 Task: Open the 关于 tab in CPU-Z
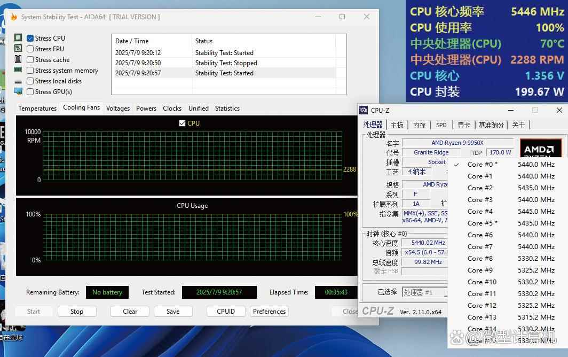[518, 125]
